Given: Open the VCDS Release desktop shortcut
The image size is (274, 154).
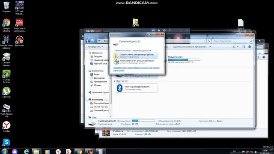Looking at the screenshot, I should (6, 110).
